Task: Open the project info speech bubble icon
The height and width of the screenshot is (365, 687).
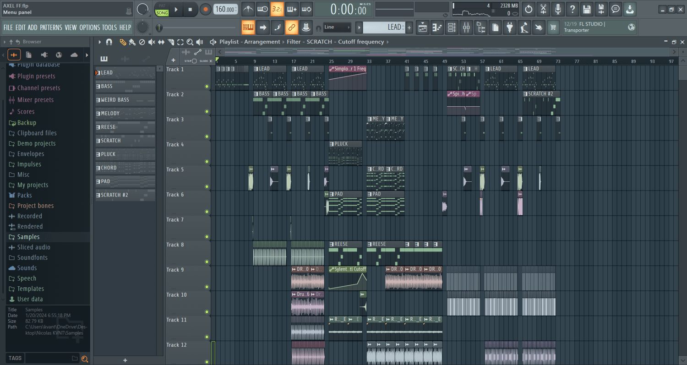Action: (x=616, y=9)
